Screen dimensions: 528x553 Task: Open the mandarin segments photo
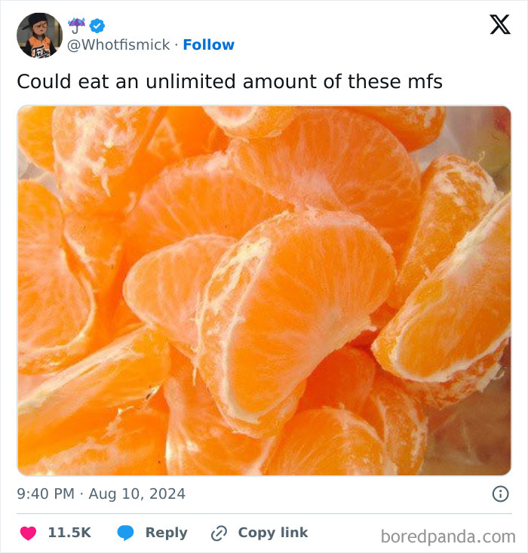(x=264, y=291)
